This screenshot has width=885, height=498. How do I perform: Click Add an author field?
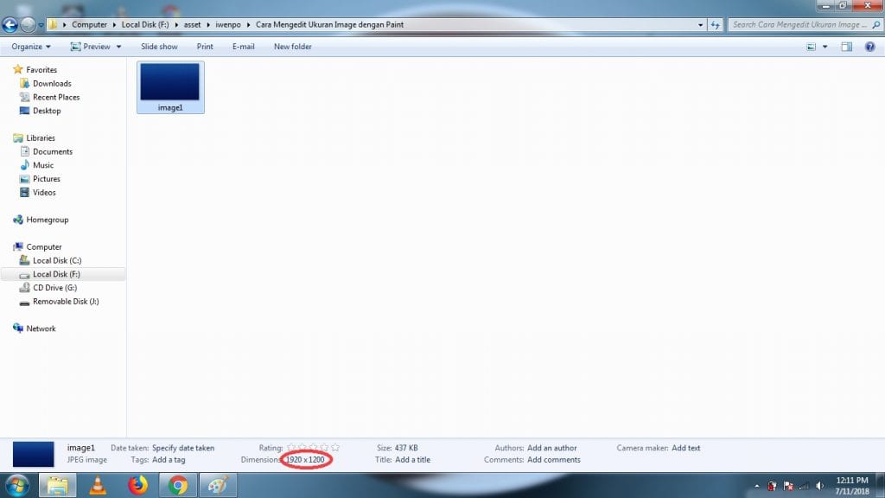click(551, 448)
